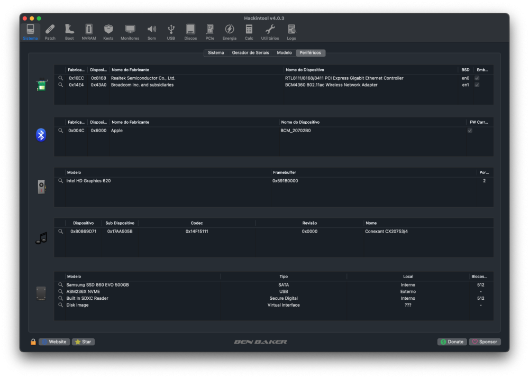The height and width of the screenshot is (378, 529).
Task: Select Built In SDXC Reader row
Action: [273, 298]
